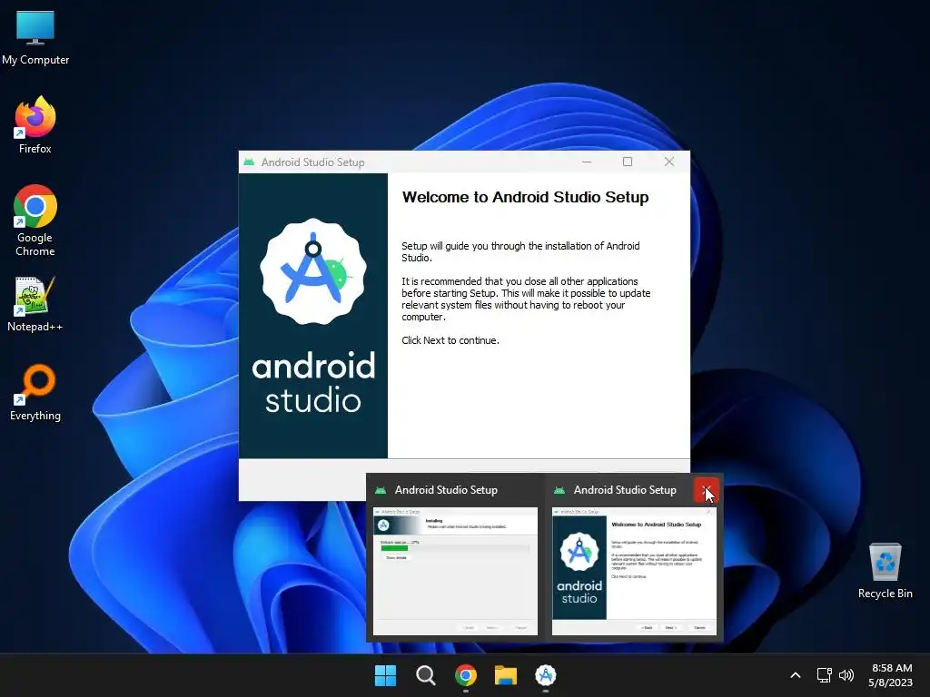Open the Windows Start menu

point(385,675)
